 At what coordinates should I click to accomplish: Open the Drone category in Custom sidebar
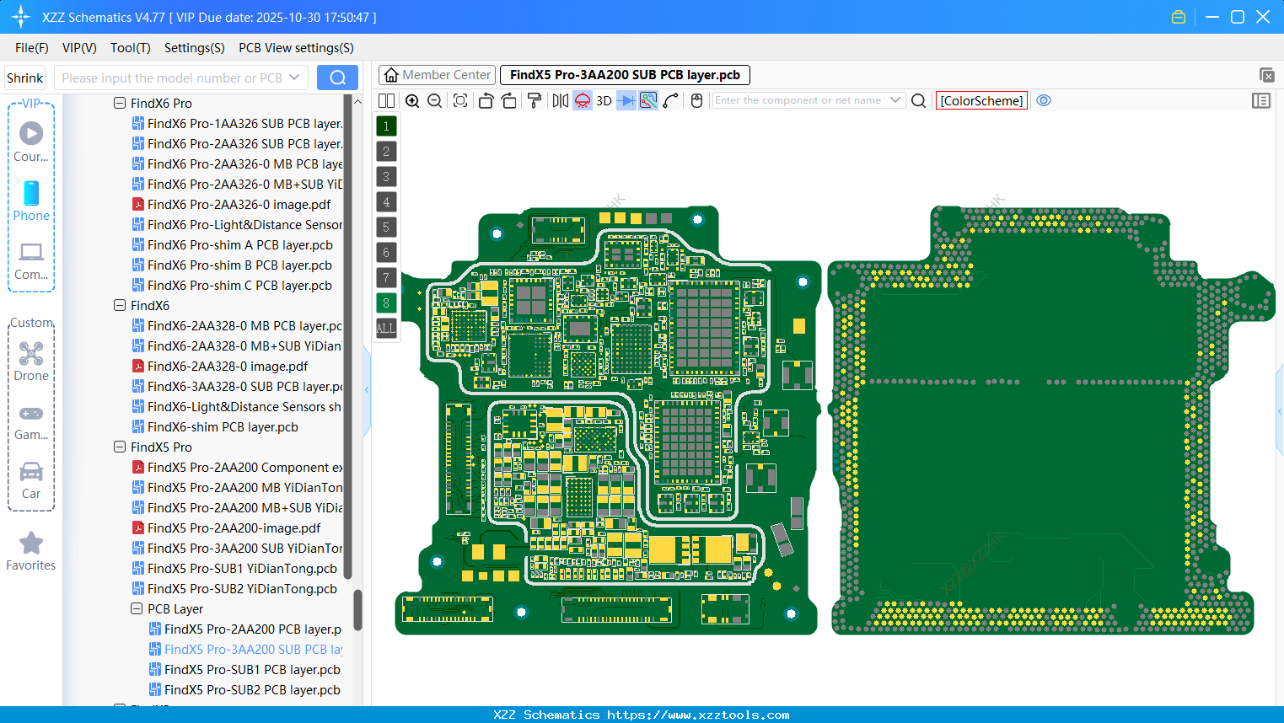(x=31, y=358)
